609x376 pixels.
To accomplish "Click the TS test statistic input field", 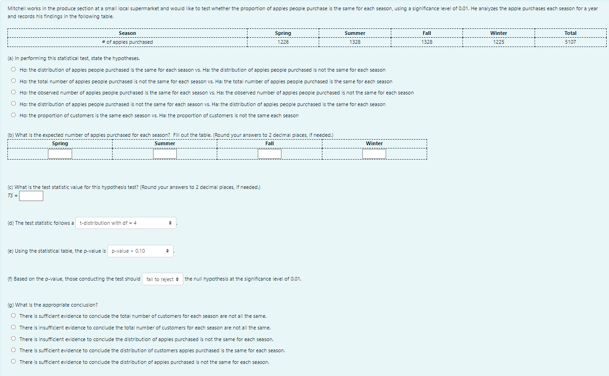I will (31, 196).
